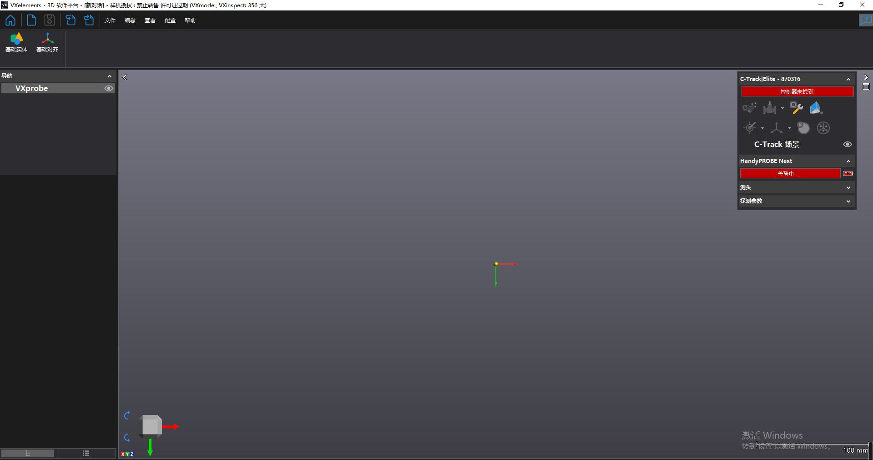Open dropdown arrow beside the coordinate axes icon
Image resolution: width=873 pixels, height=460 pixels.
coord(789,128)
